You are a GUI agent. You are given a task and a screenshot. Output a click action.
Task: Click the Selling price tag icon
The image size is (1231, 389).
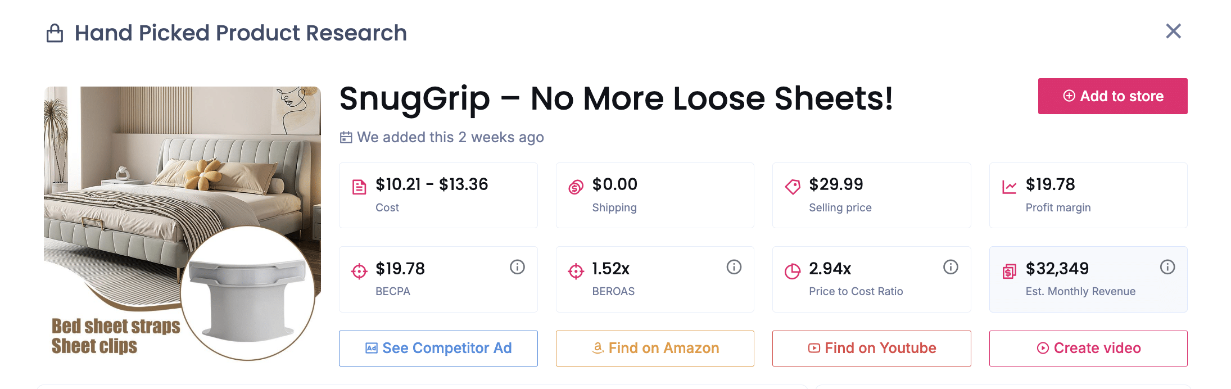pyautogui.click(x=793, y=187)
